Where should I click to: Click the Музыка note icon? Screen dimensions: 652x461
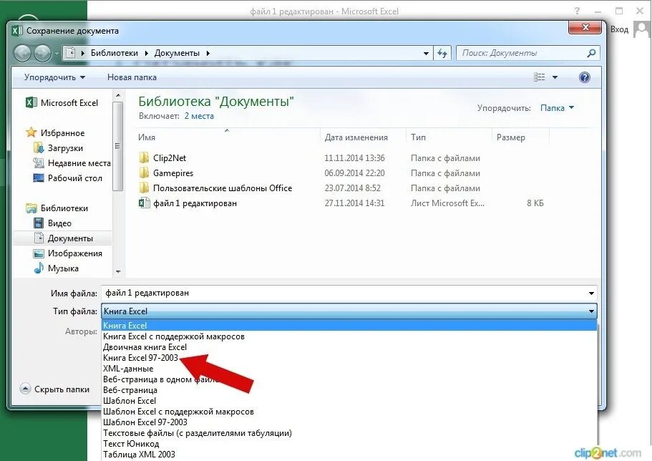[38, 268]
